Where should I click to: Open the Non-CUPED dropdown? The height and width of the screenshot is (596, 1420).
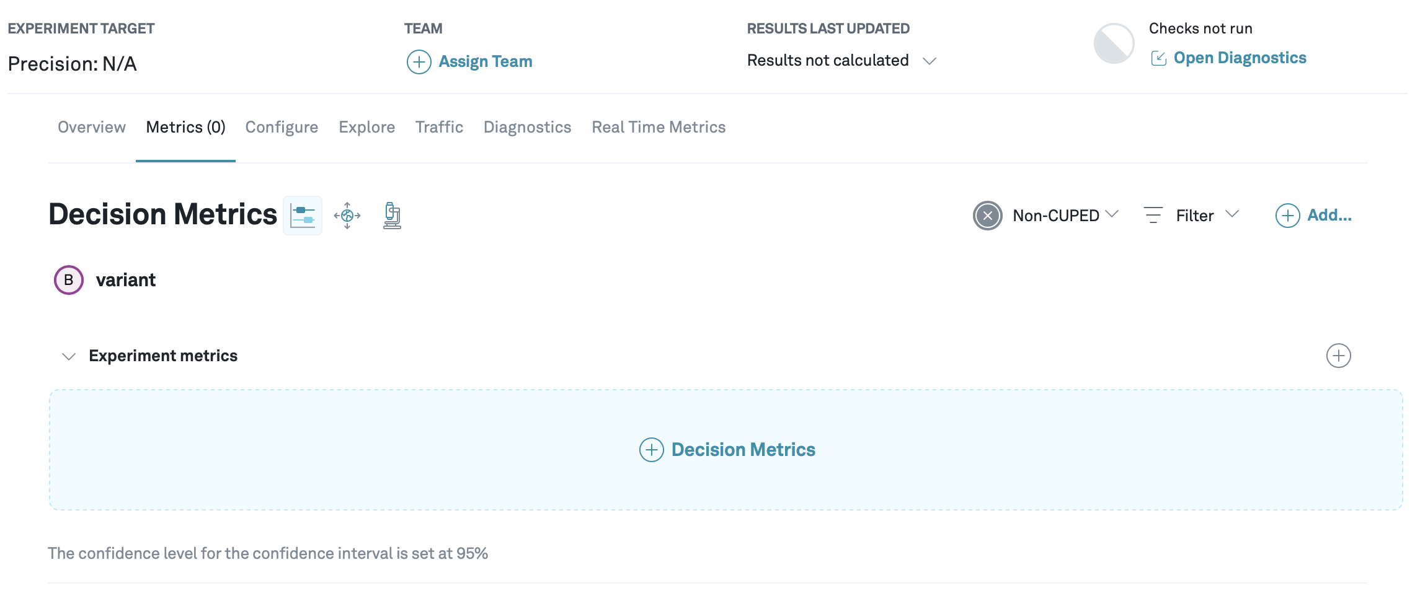pos(1112,214)
